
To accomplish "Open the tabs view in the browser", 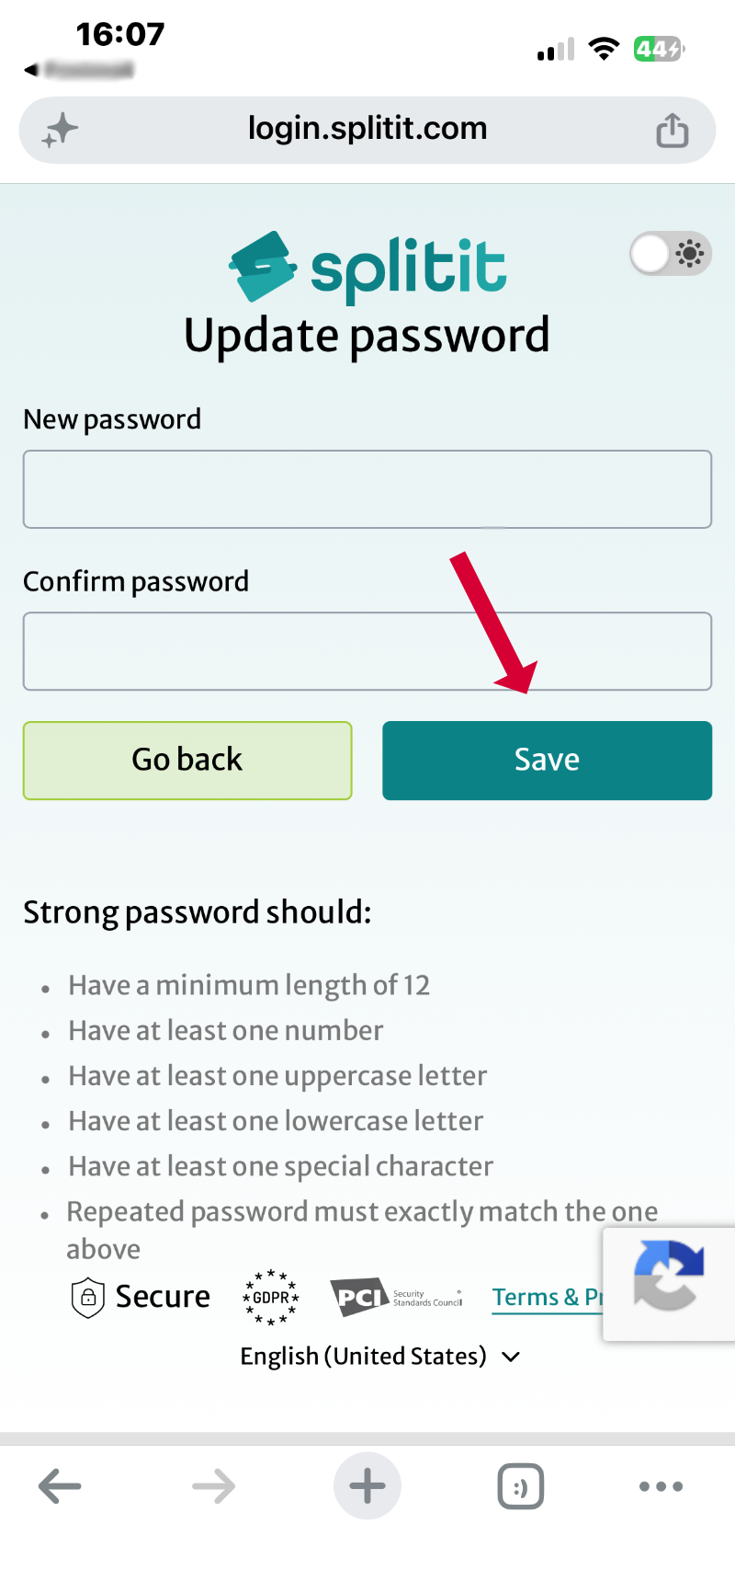I will [x=520, y=1485].
